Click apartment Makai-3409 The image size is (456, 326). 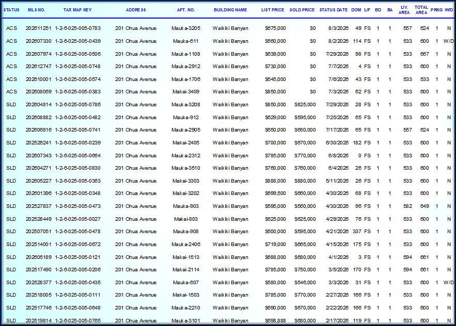pos(186,91)
